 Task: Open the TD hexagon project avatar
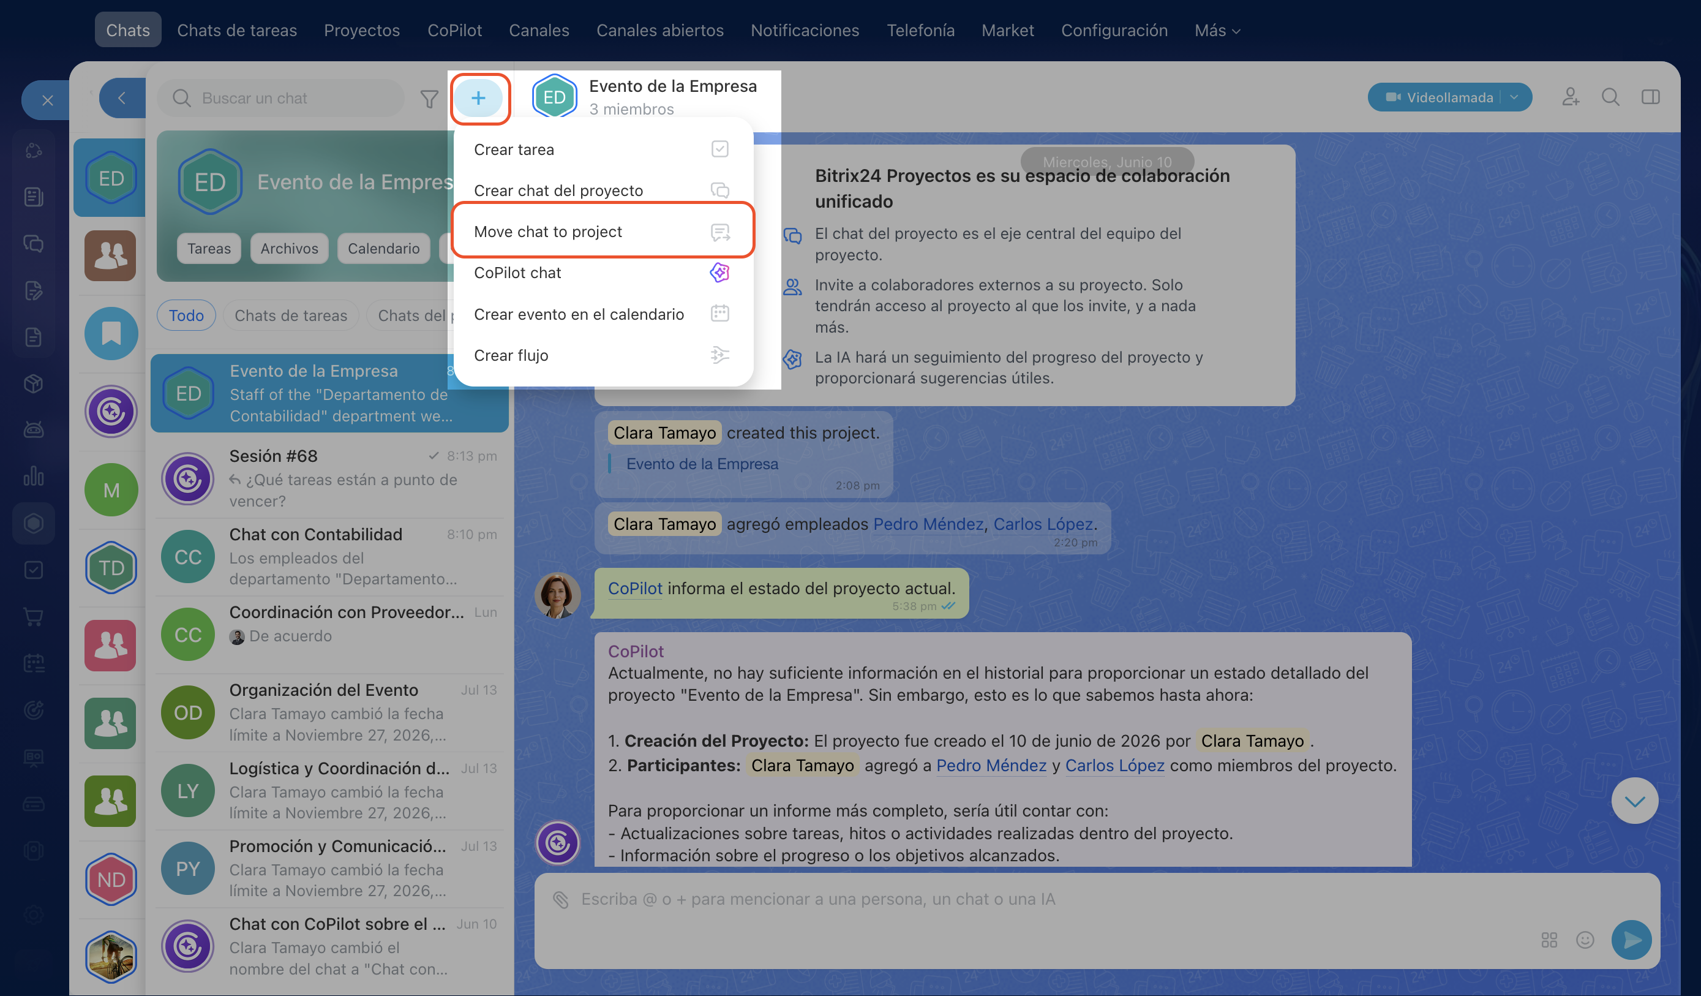click(x=111, y=567)
